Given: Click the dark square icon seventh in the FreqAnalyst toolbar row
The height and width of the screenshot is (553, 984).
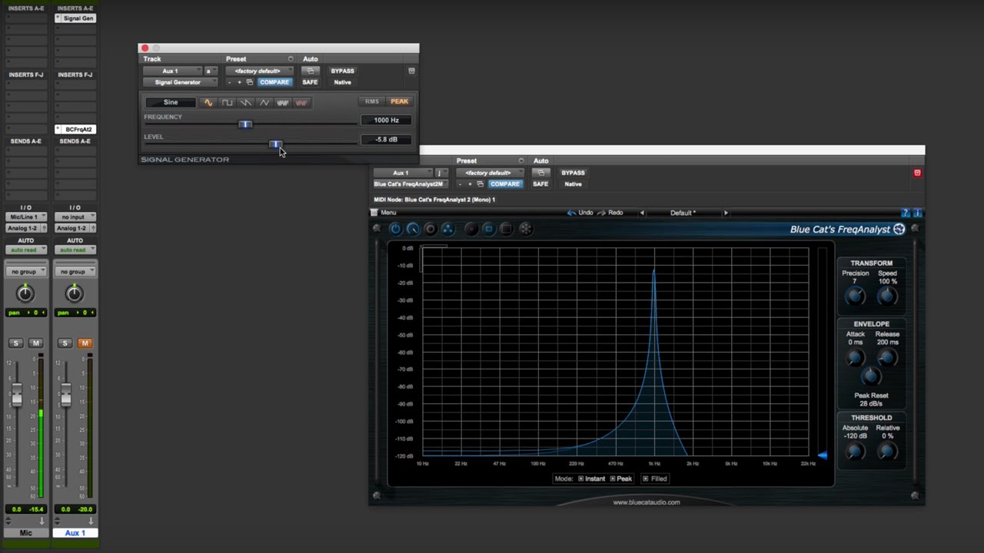Looking at the screenshot, I should 507,229.
